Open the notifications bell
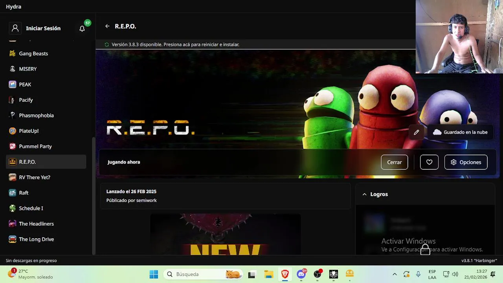Image resolution: width=503 pixels, height=283 pixels. click(x=82, y=28)
